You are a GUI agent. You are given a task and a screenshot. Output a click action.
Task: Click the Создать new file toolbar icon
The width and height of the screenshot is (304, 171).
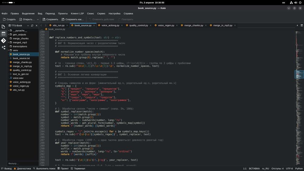9,19
